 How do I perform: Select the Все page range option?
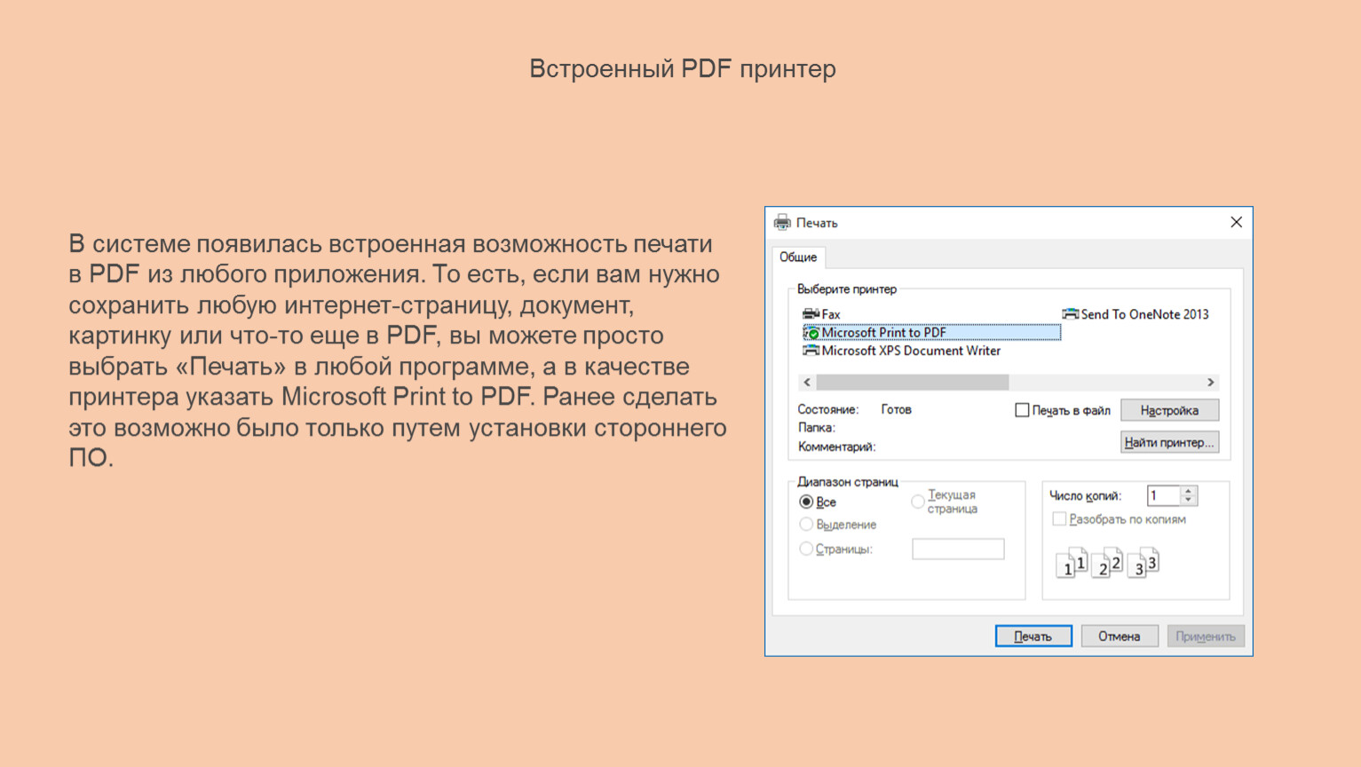coord(806,502)
